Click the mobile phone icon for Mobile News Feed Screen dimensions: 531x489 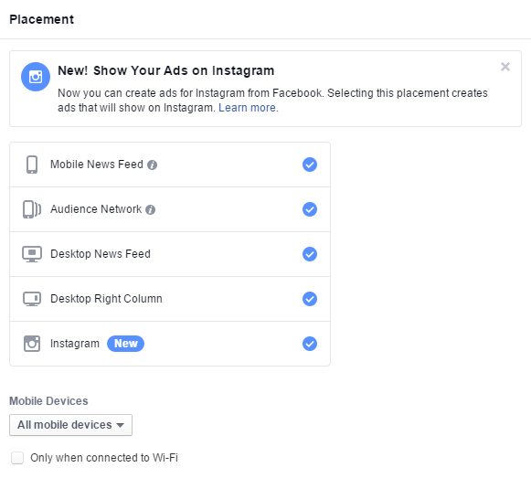(32, 165)
